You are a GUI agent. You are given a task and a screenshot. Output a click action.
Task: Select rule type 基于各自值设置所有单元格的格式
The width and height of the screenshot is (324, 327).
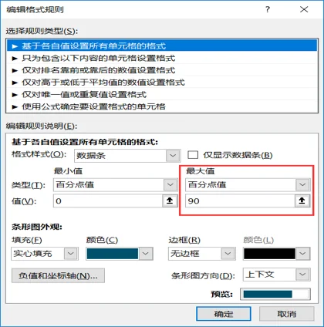(x=162, y=46)
